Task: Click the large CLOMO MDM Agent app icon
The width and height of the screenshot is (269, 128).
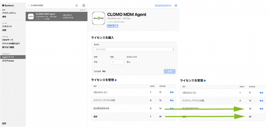Action: coord(99,18)
